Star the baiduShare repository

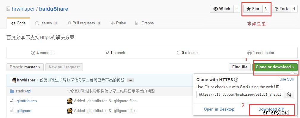[253, 9]
